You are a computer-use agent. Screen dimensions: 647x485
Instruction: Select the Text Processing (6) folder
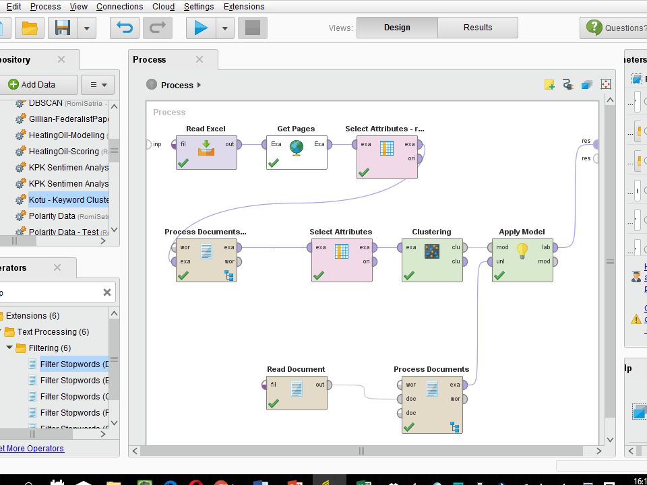click(x=47, y=332)
